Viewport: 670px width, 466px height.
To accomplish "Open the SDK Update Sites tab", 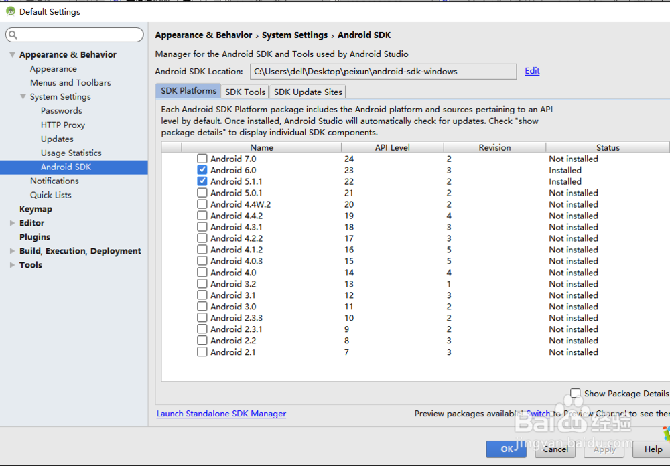I will 308,92.
